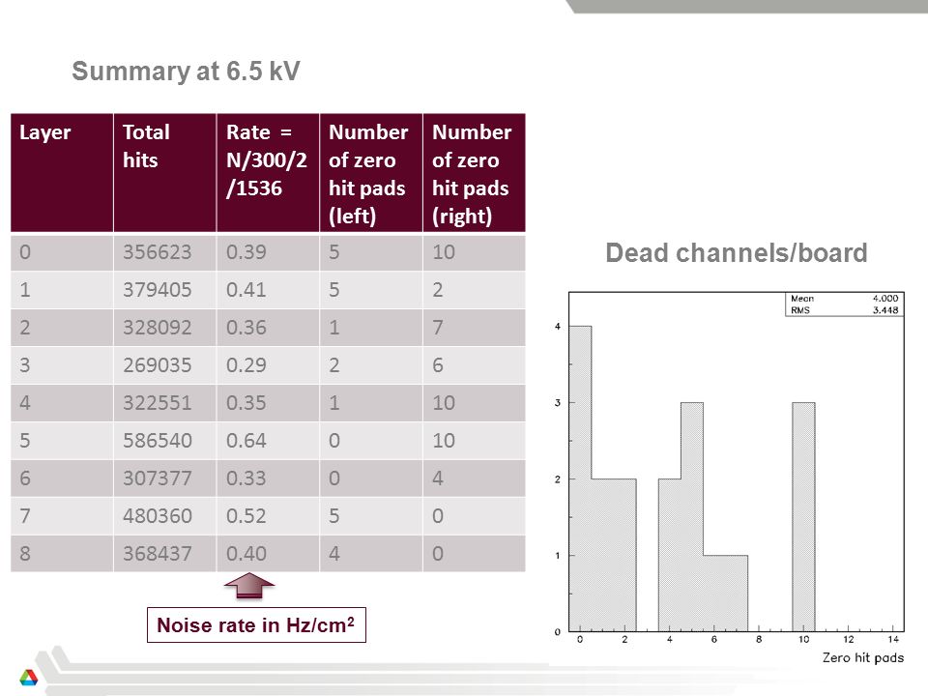Click Layer column cell for row 5
This screenshot has height=696, width=928.
[62, 441]
